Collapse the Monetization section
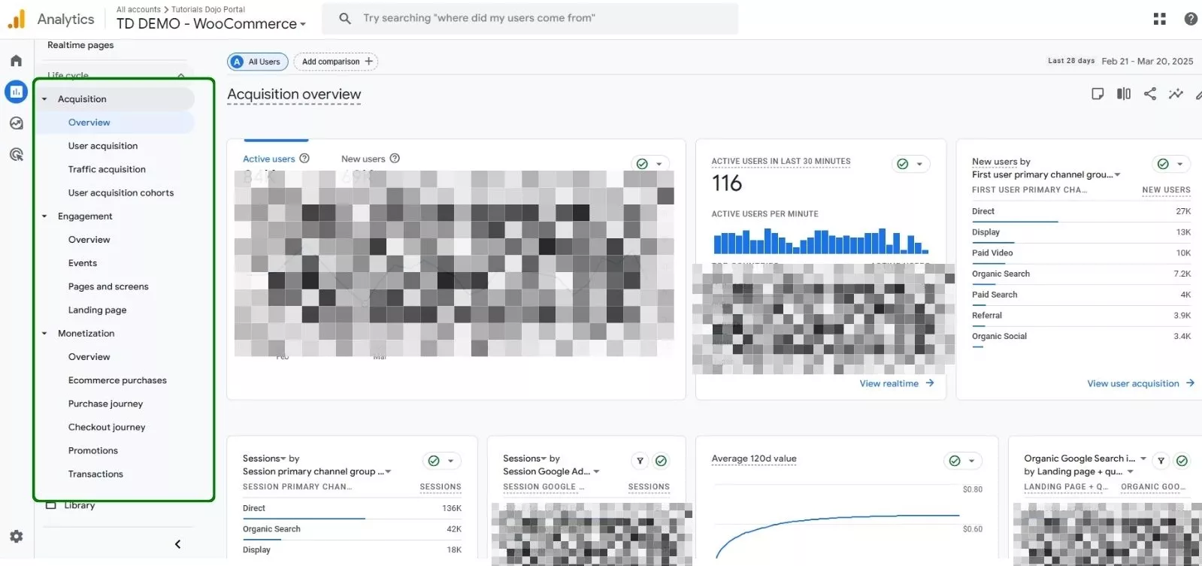The height and width of the screenshot is (566, 1202). point(44,334)
